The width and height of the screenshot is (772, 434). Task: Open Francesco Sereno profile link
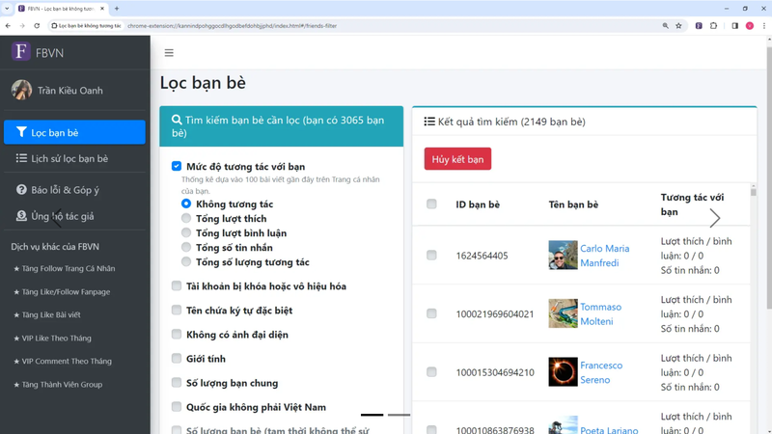click(601, 372)
